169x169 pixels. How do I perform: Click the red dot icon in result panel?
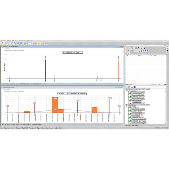tap(127, 51)
